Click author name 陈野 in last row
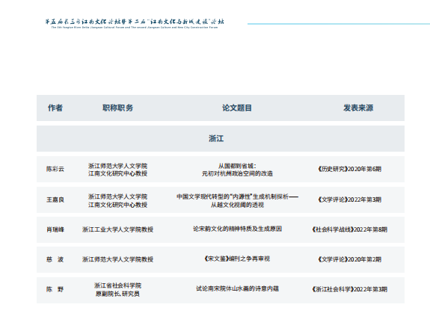Image resolution: width=430 pixels, height=334 pixels. pyautogui.click(x=55, y=289)
